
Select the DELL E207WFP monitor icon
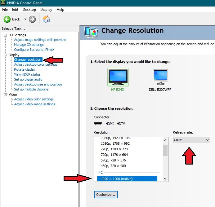pyautogui.click(x=160, y=77)
